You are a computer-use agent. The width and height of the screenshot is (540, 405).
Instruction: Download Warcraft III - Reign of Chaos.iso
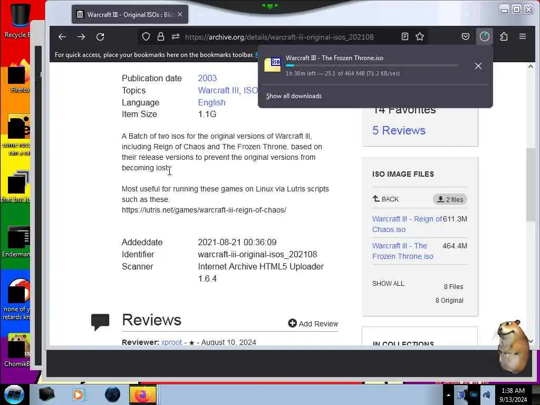407,224
